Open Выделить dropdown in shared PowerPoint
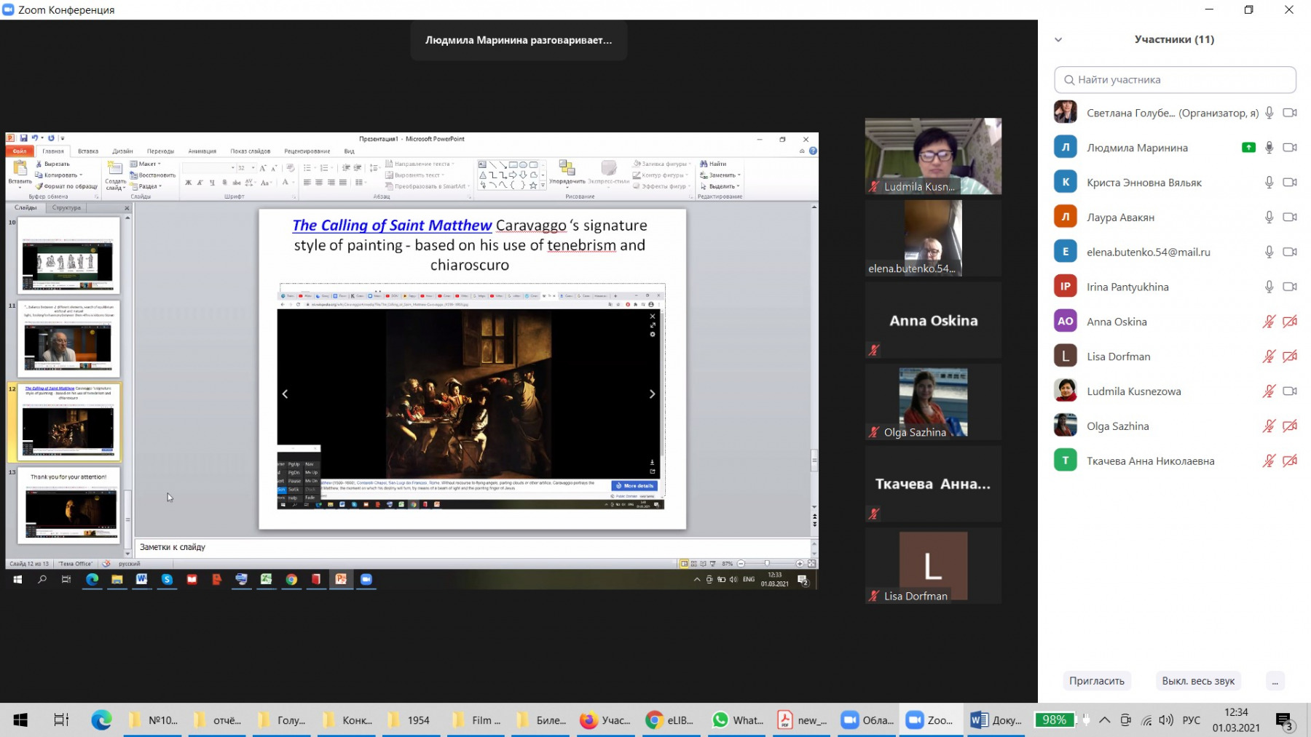1311x737 pixels. [721, 186]
